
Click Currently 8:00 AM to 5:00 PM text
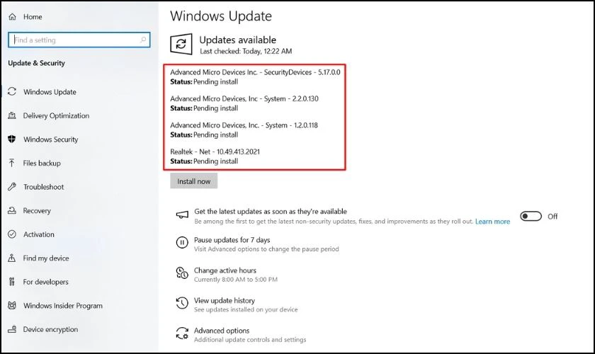(x=236, y=280)
